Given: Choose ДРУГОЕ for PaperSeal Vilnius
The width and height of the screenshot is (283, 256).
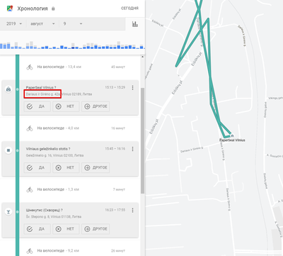Looking at the screenshot, I should pyautogui.click(x=96, y=106).
